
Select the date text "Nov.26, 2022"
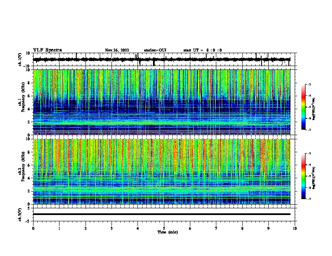(117, 50)
